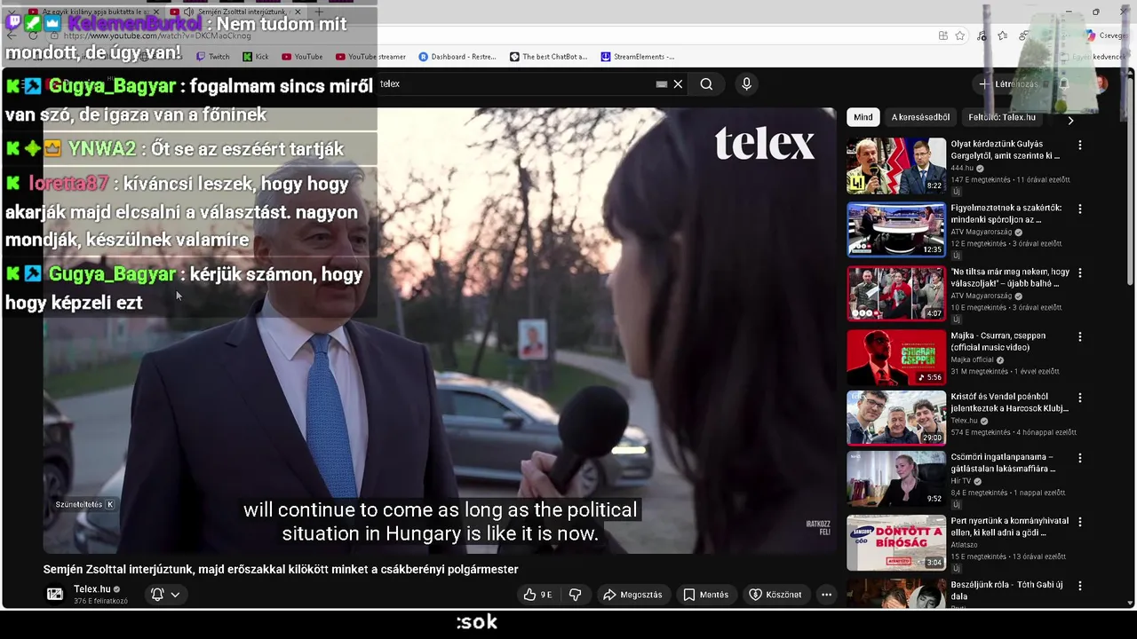
Task: Click the Megosztás share button
Action: click(632, 595)
